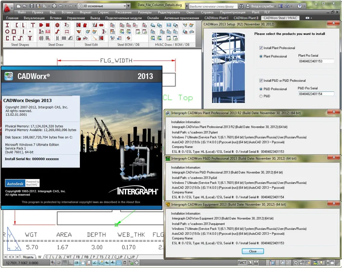The height and width of the screenshot is (268, 342).
Task: Click the ladder icon in Steel Draw
Action: coord(57,38)
